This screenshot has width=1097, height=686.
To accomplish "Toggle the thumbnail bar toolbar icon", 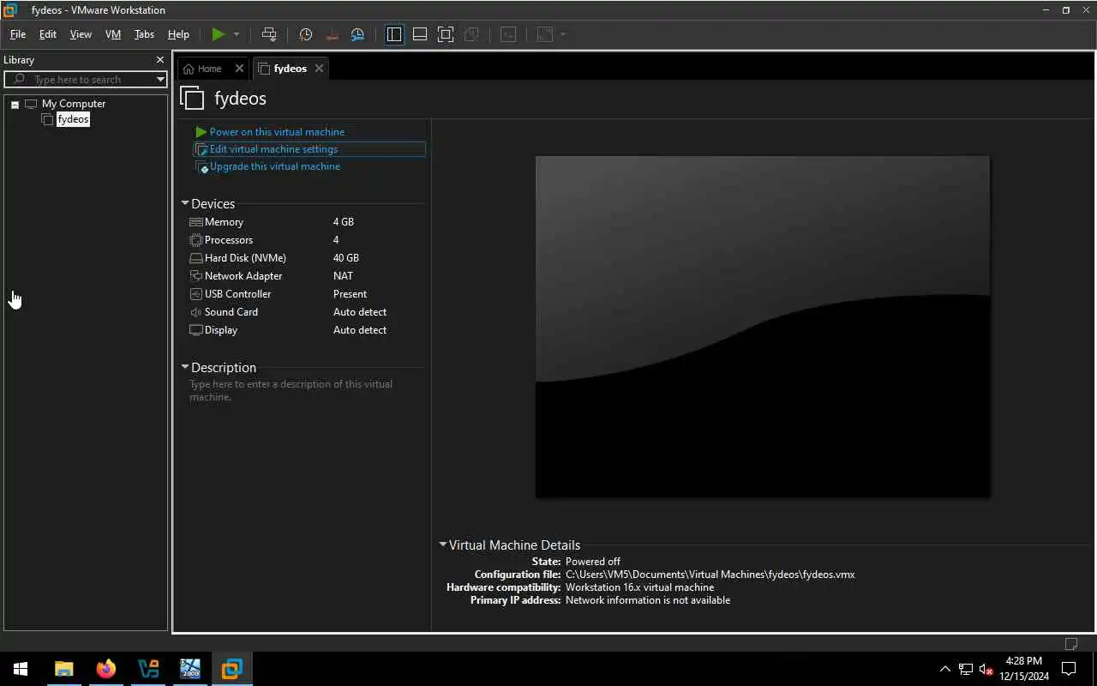I will (420, 34).
